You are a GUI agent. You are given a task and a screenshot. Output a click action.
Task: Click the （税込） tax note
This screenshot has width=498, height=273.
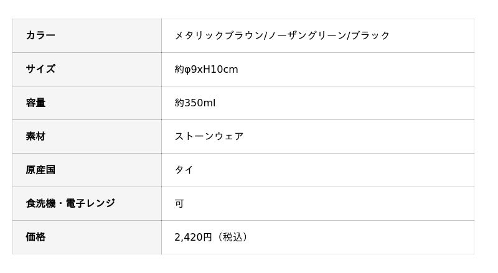click(232, 237)
